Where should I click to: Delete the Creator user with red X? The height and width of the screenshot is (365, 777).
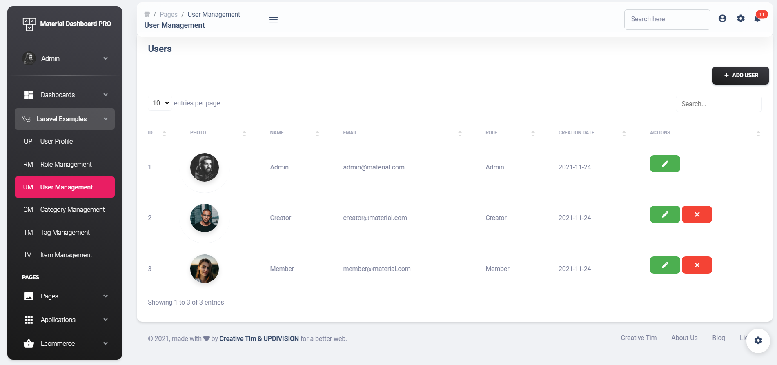pyautogui.click(x=697, y=214)
